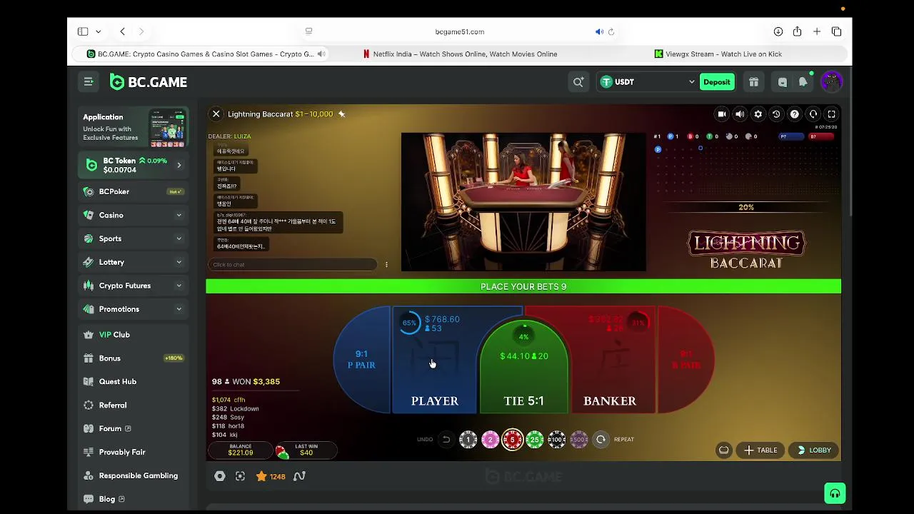Close the Lightning Baccarat game
914x514 pixels.
[216, 114]
